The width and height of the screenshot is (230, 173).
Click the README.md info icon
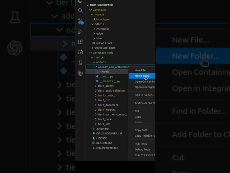(x=93, y=143)
